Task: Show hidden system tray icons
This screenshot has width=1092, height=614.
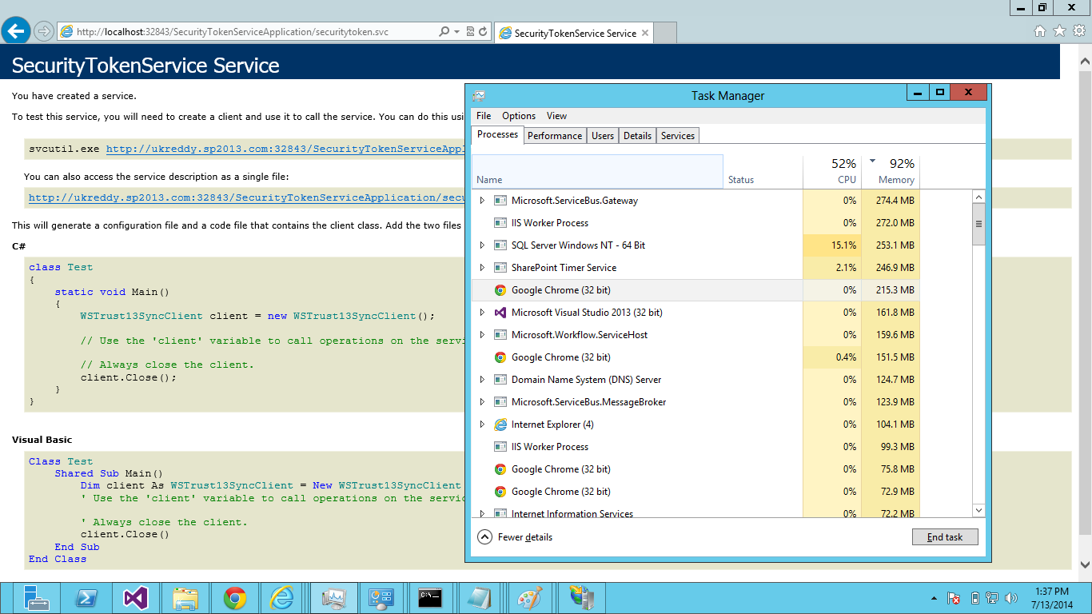Action: click(934, 598)
